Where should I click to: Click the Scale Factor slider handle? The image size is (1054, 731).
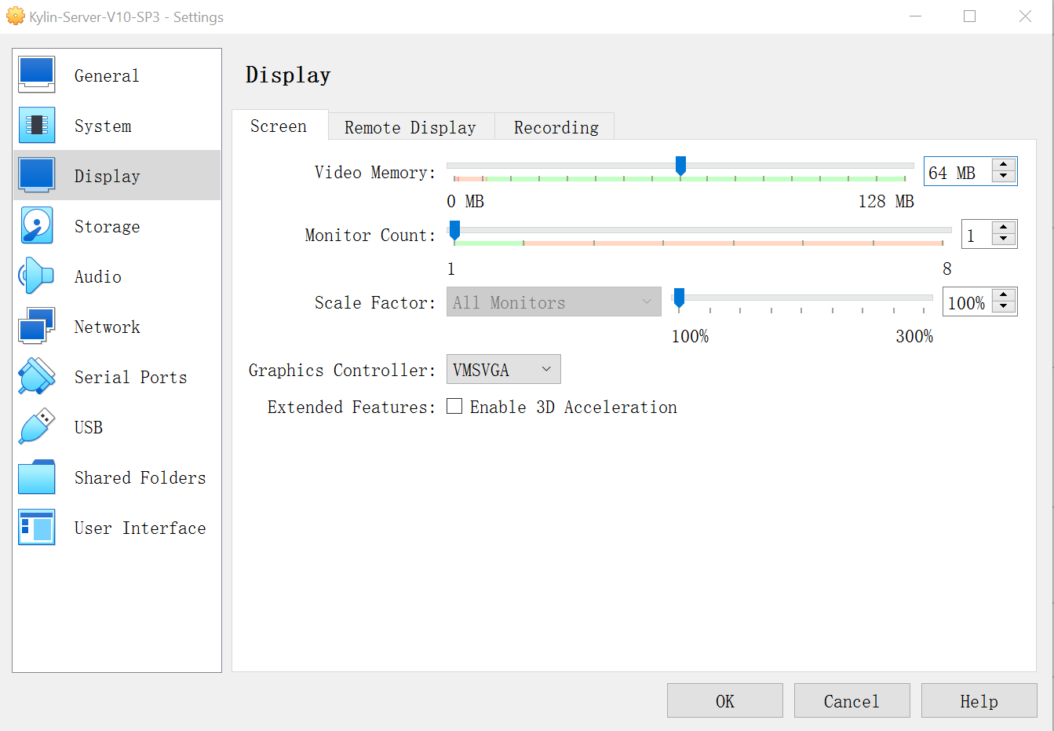pos(679,298)
